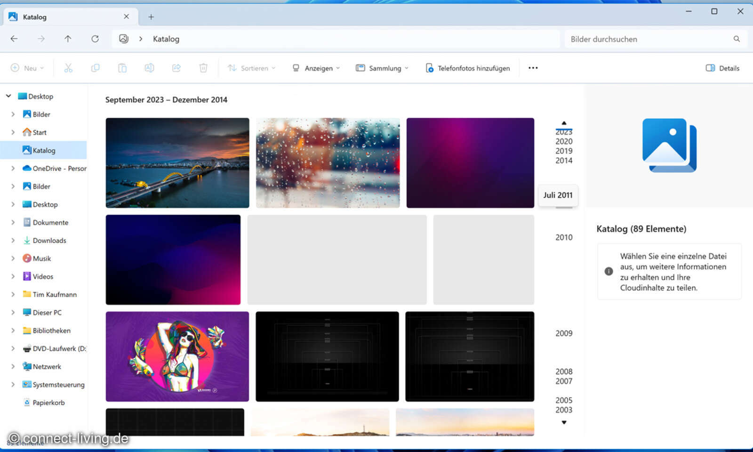This screenshot has width=753, height=452.
Task: Refresh the view with the reload icon
Action: 95,39
